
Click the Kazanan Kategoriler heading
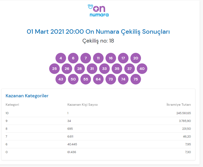(27, 96)
